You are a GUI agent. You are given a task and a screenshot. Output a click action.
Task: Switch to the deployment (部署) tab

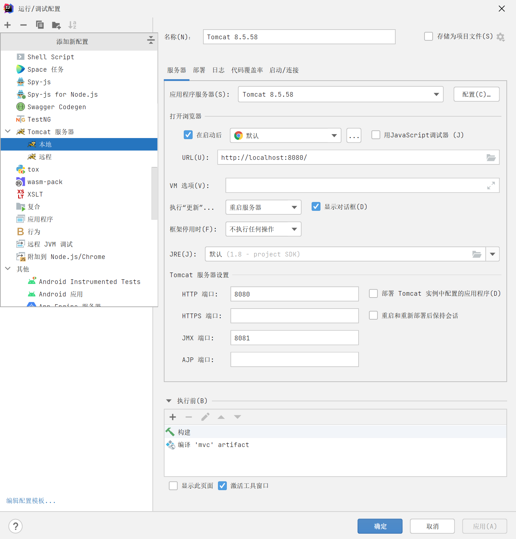tap(199, 70)
